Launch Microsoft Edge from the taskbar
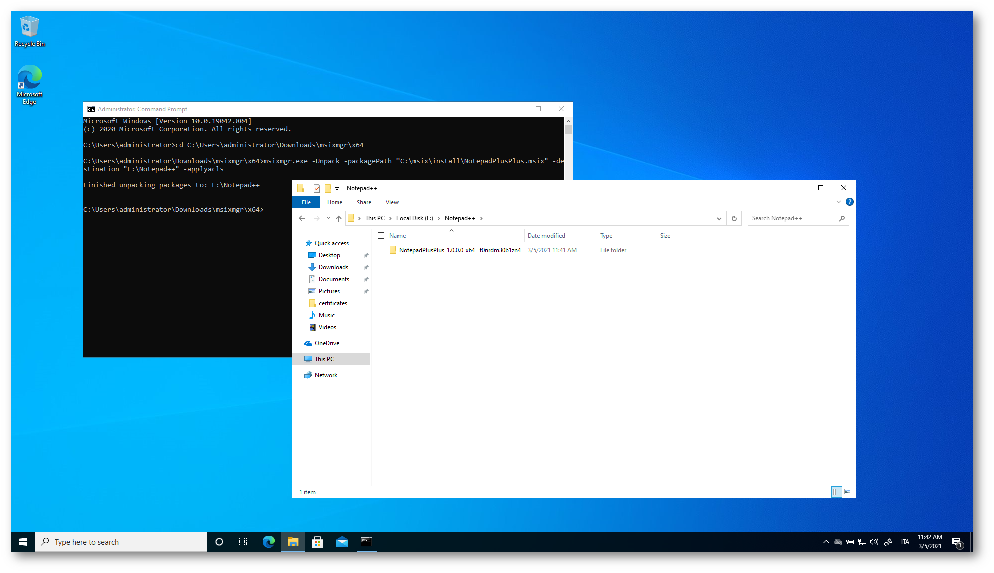Viewport: 994px width, 573px height. pyautogui.click(x=268, y=542)
